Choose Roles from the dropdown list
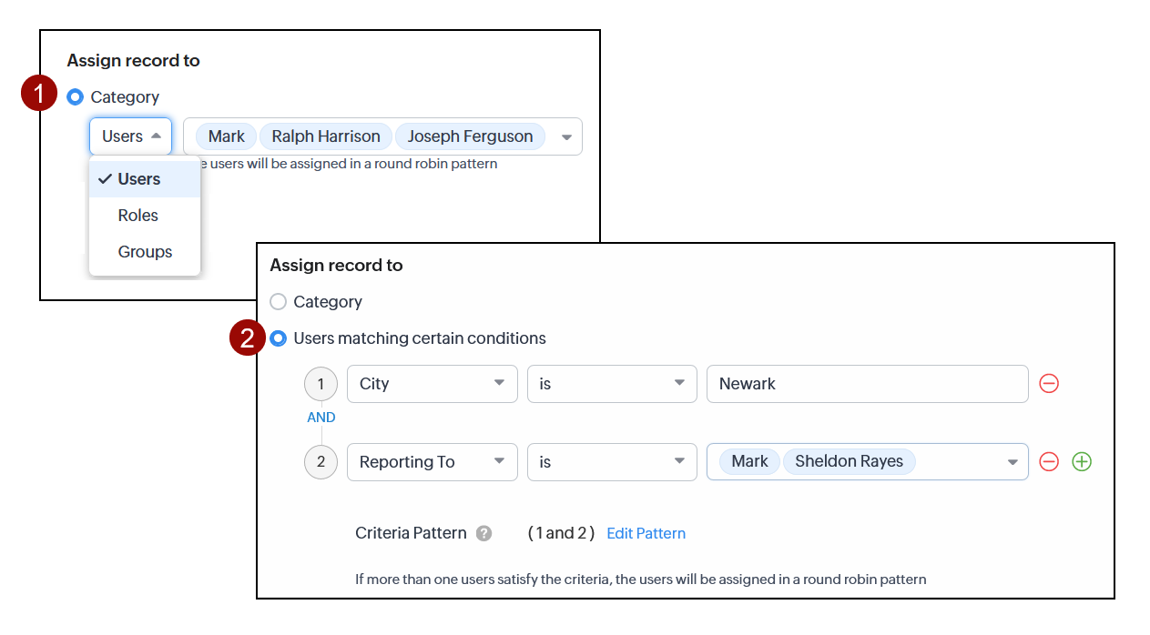 coord(138,216)
